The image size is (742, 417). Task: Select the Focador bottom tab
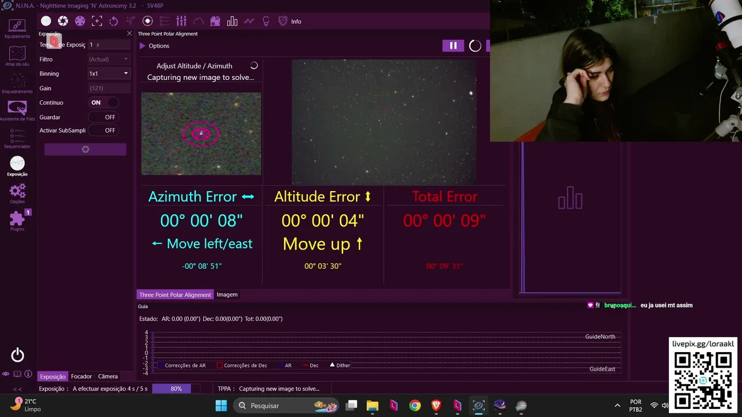82,376
